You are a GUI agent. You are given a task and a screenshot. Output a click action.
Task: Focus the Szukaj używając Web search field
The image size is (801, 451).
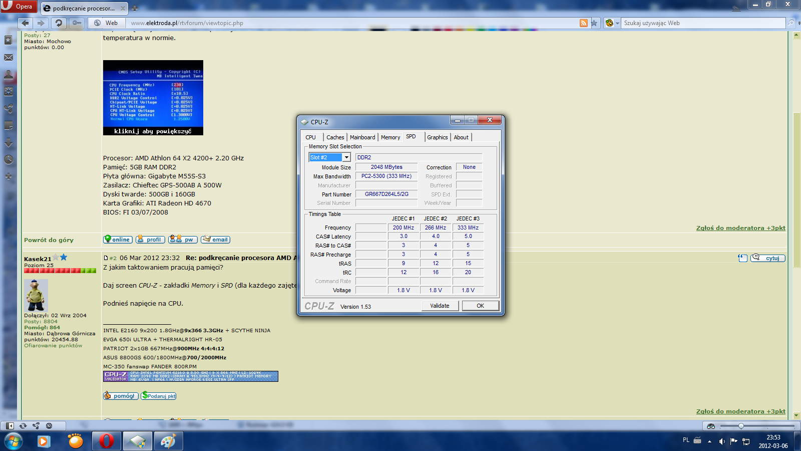point(703,23)
